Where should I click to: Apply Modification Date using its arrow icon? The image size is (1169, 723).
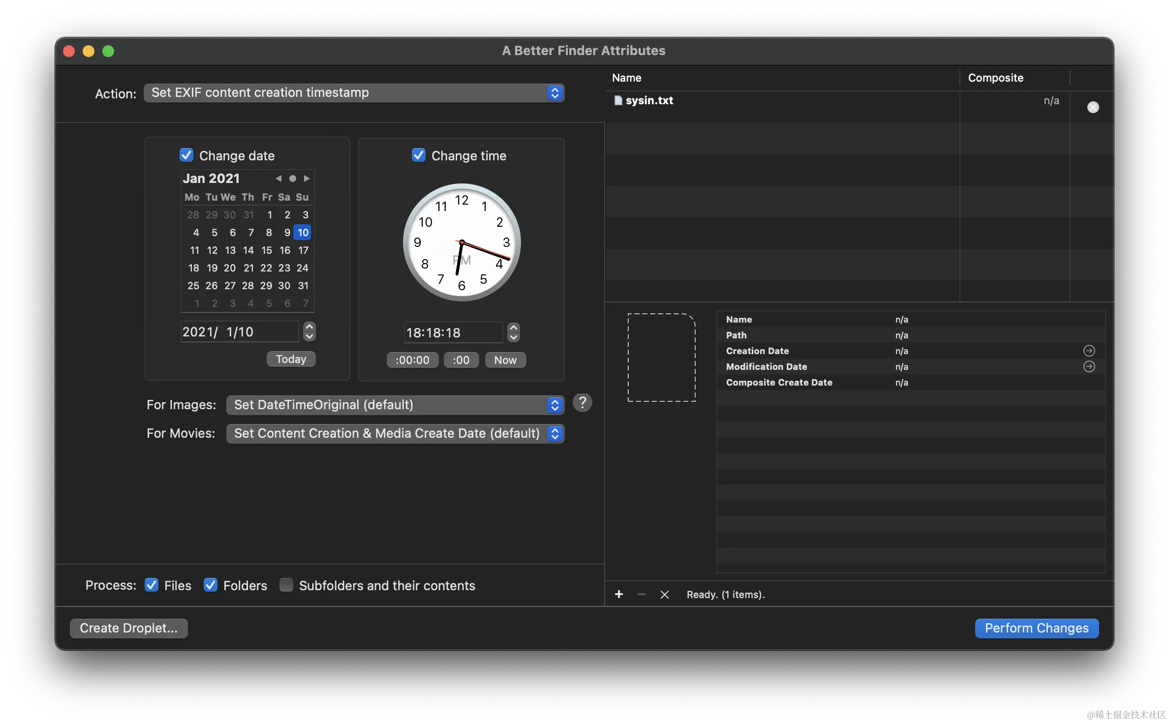[x=1089, y=366]
